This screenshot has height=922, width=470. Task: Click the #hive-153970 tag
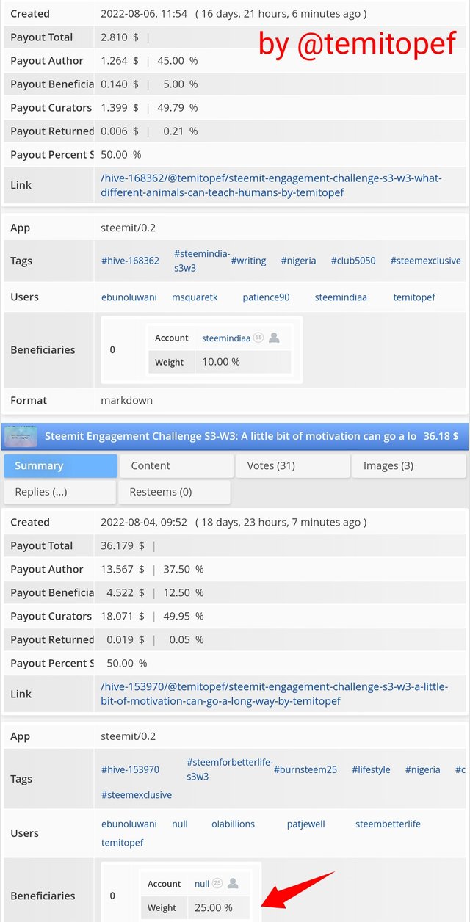(x=130, y=769)
